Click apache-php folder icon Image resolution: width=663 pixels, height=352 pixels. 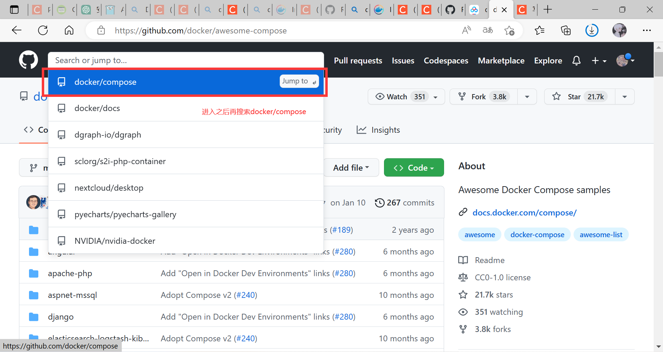(33, 273)
